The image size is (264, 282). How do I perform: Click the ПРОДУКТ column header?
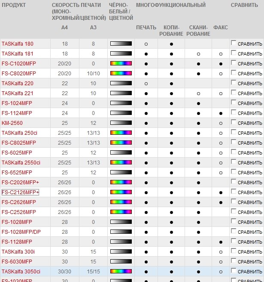[x=14, y=5]
